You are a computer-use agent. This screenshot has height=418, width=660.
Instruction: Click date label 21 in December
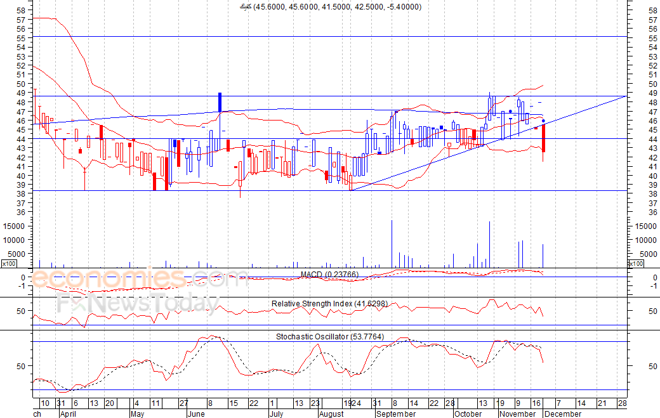click(x=602, y=403)
